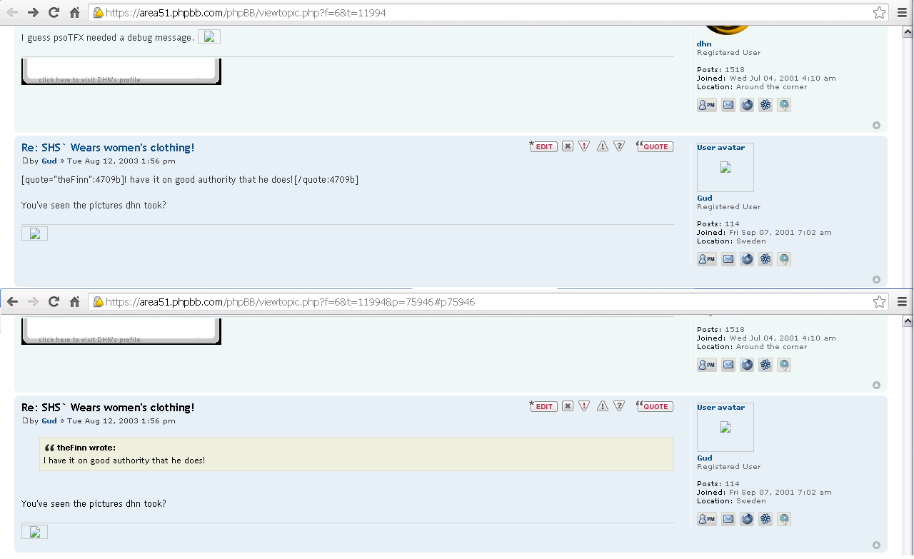Open blue post title link in upper window
The width and height of the screenshot is (914, 559).
coord(108,148)
